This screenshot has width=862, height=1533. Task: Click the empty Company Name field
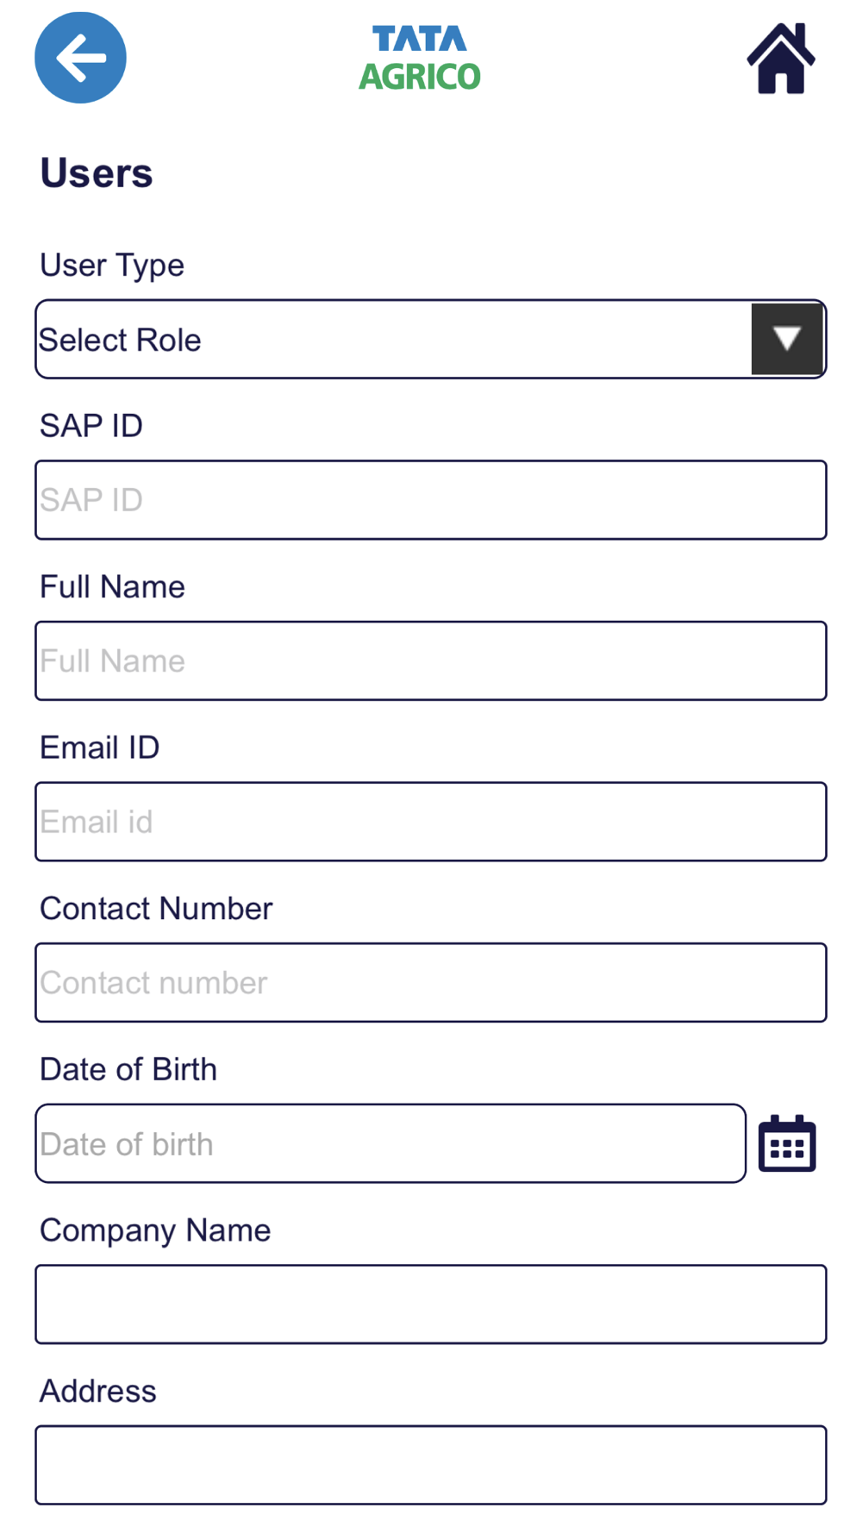point(431,1305)
